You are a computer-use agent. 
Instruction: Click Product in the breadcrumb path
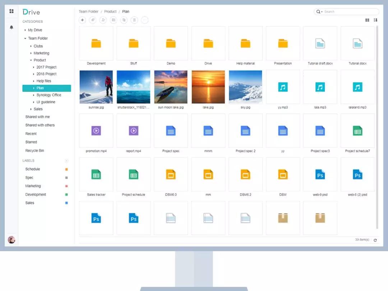pos(110,11)
